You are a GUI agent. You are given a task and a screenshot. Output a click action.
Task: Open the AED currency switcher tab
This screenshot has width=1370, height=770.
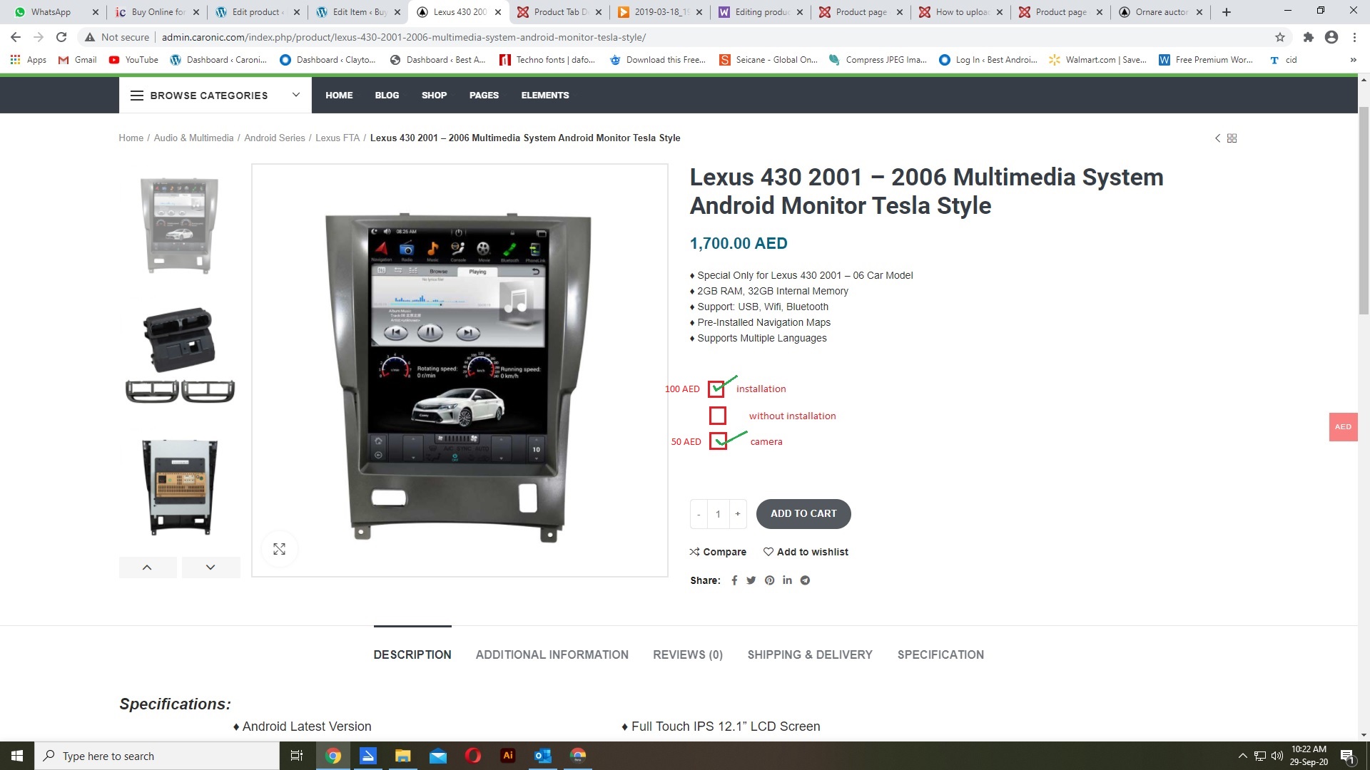click(1343, 427)
